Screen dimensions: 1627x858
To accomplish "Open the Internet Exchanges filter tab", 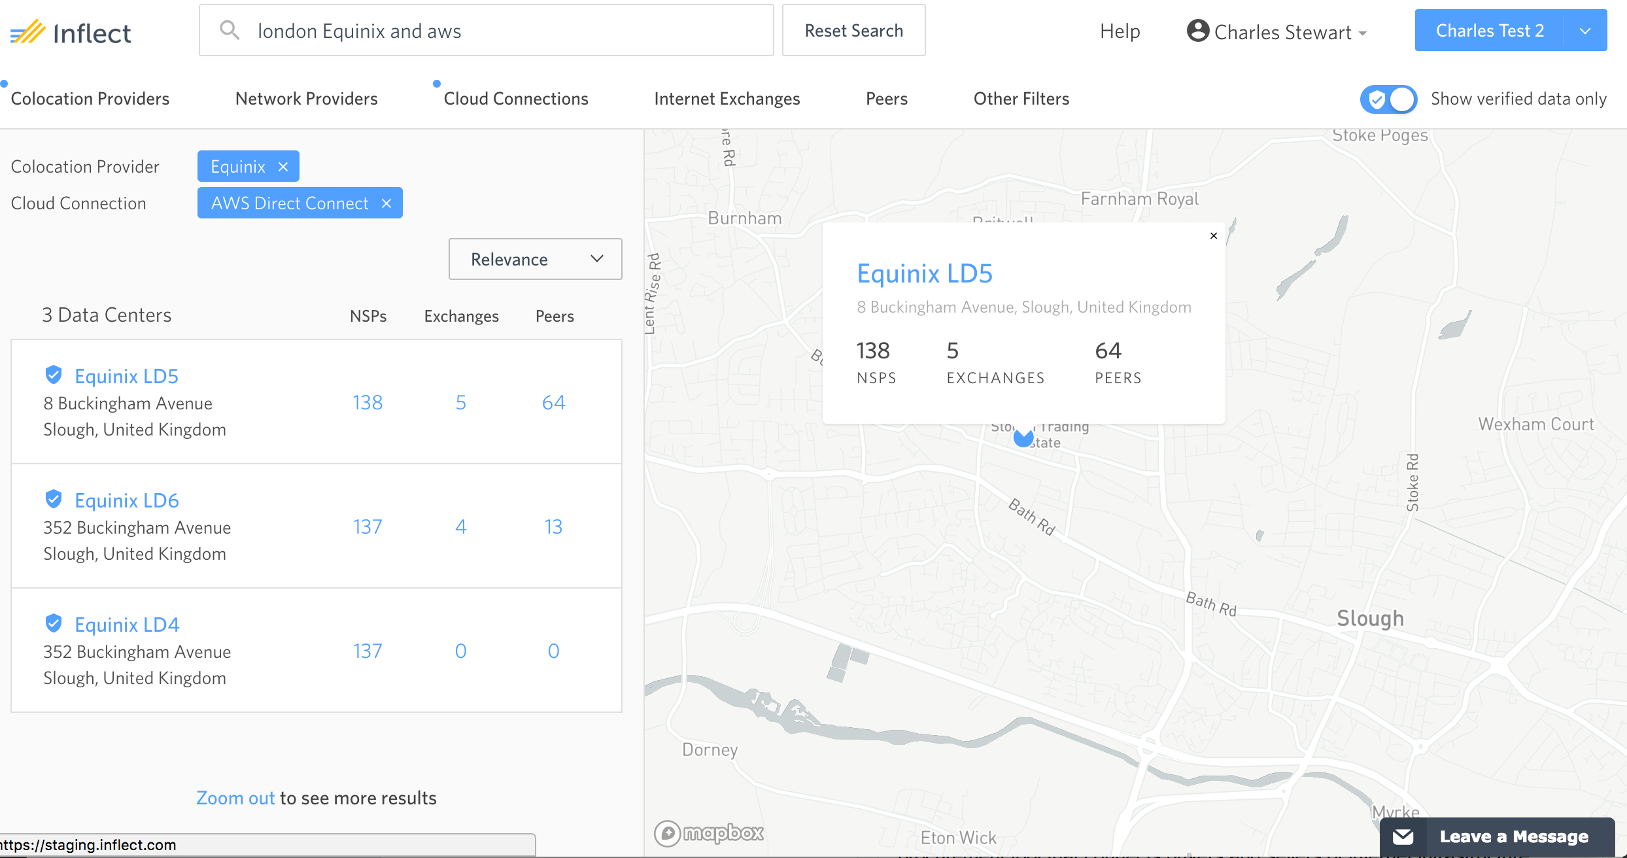I will pyautogui.click(x=727, y=99).
